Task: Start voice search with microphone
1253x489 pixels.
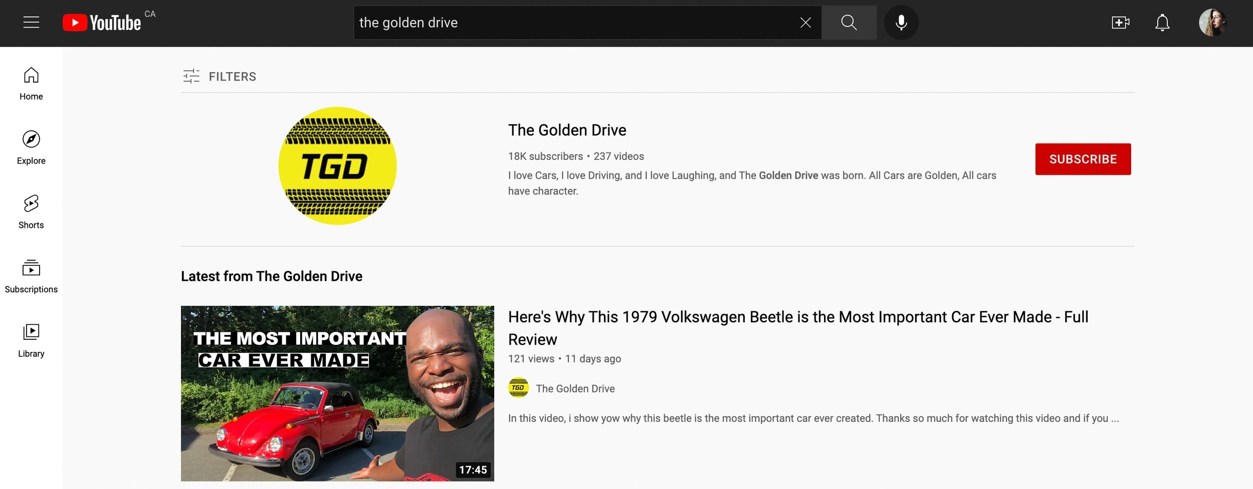Action: point(901,23)
